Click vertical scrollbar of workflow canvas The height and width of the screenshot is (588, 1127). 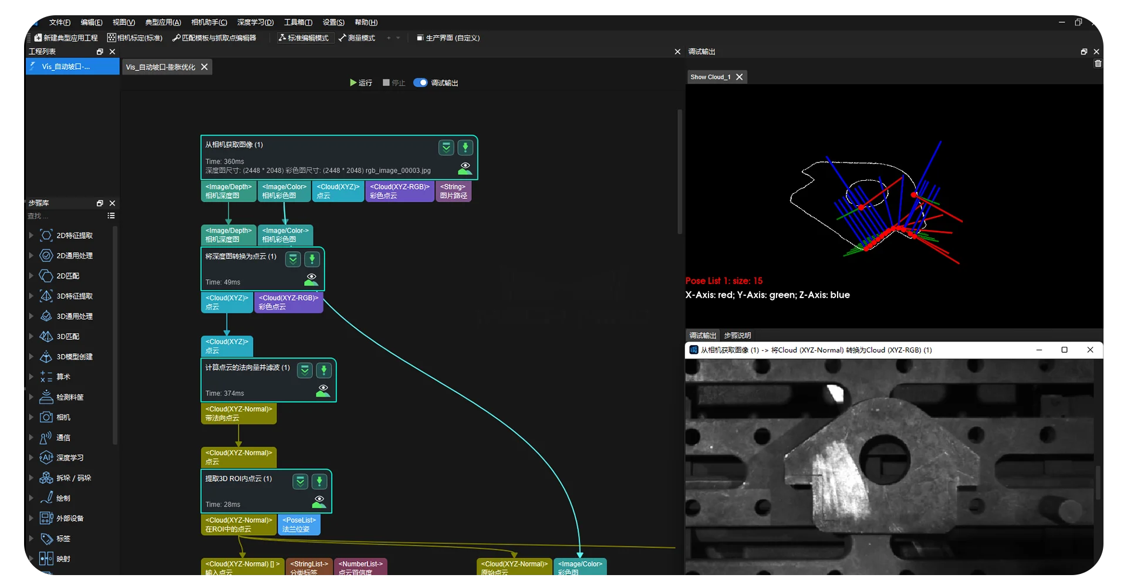click(x=680, y=171)
